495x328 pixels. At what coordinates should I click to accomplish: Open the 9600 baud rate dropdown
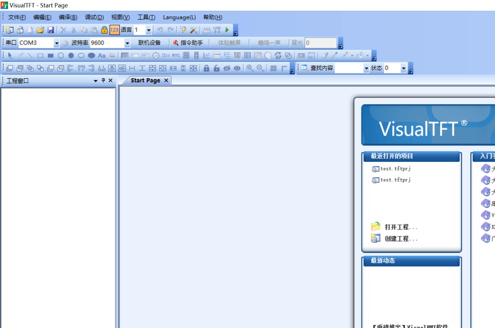(127, 43)
